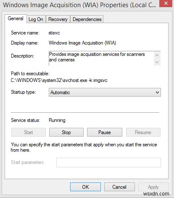Click the Pause service button
The image size is (174, 198).
pos(105,132)
